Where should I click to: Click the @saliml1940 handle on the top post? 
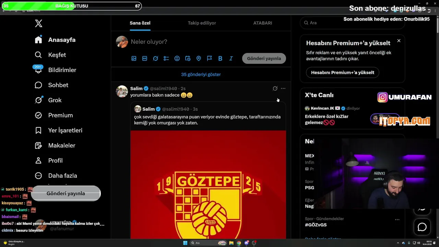tap(163, 89)
